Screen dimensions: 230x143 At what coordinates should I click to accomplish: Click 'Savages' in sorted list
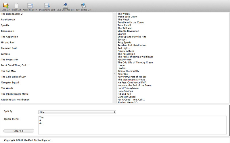122,39
